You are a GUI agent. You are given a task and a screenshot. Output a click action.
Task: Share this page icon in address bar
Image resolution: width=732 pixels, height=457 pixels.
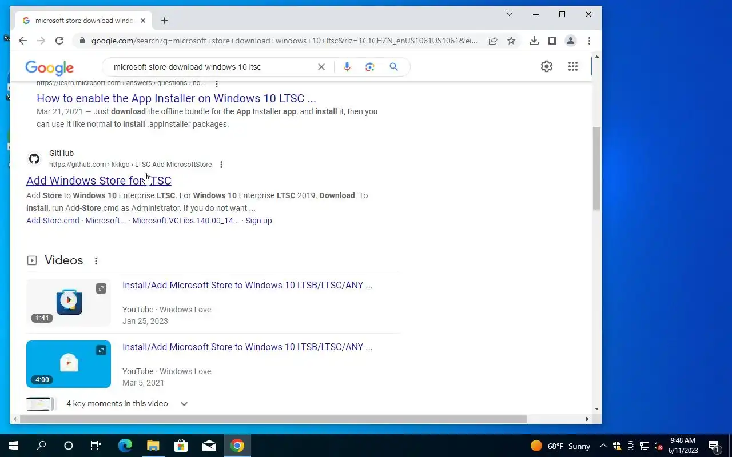click(492, 41)
